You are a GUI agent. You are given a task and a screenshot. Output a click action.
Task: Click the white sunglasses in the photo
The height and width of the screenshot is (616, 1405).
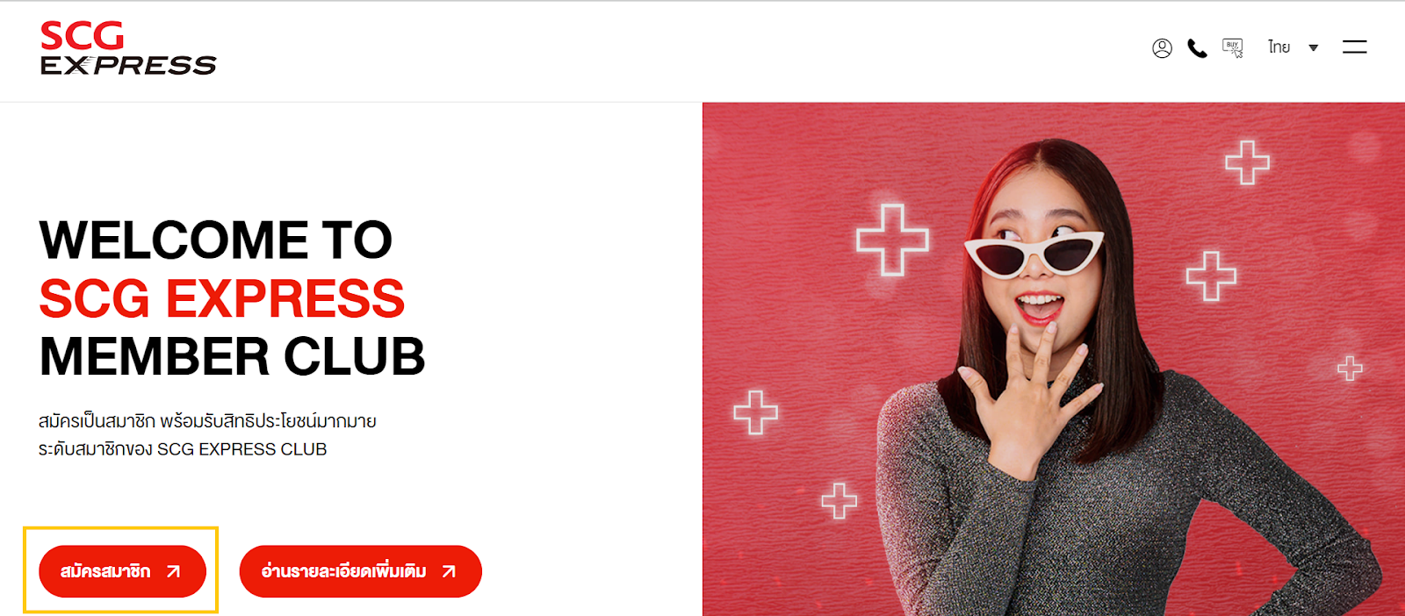click(1034, 252)
